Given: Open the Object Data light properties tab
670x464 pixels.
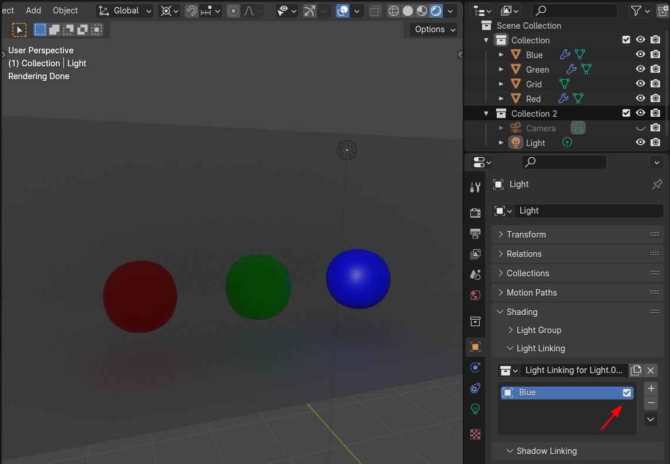Looking at the screenshot, I should pos(475,408).
